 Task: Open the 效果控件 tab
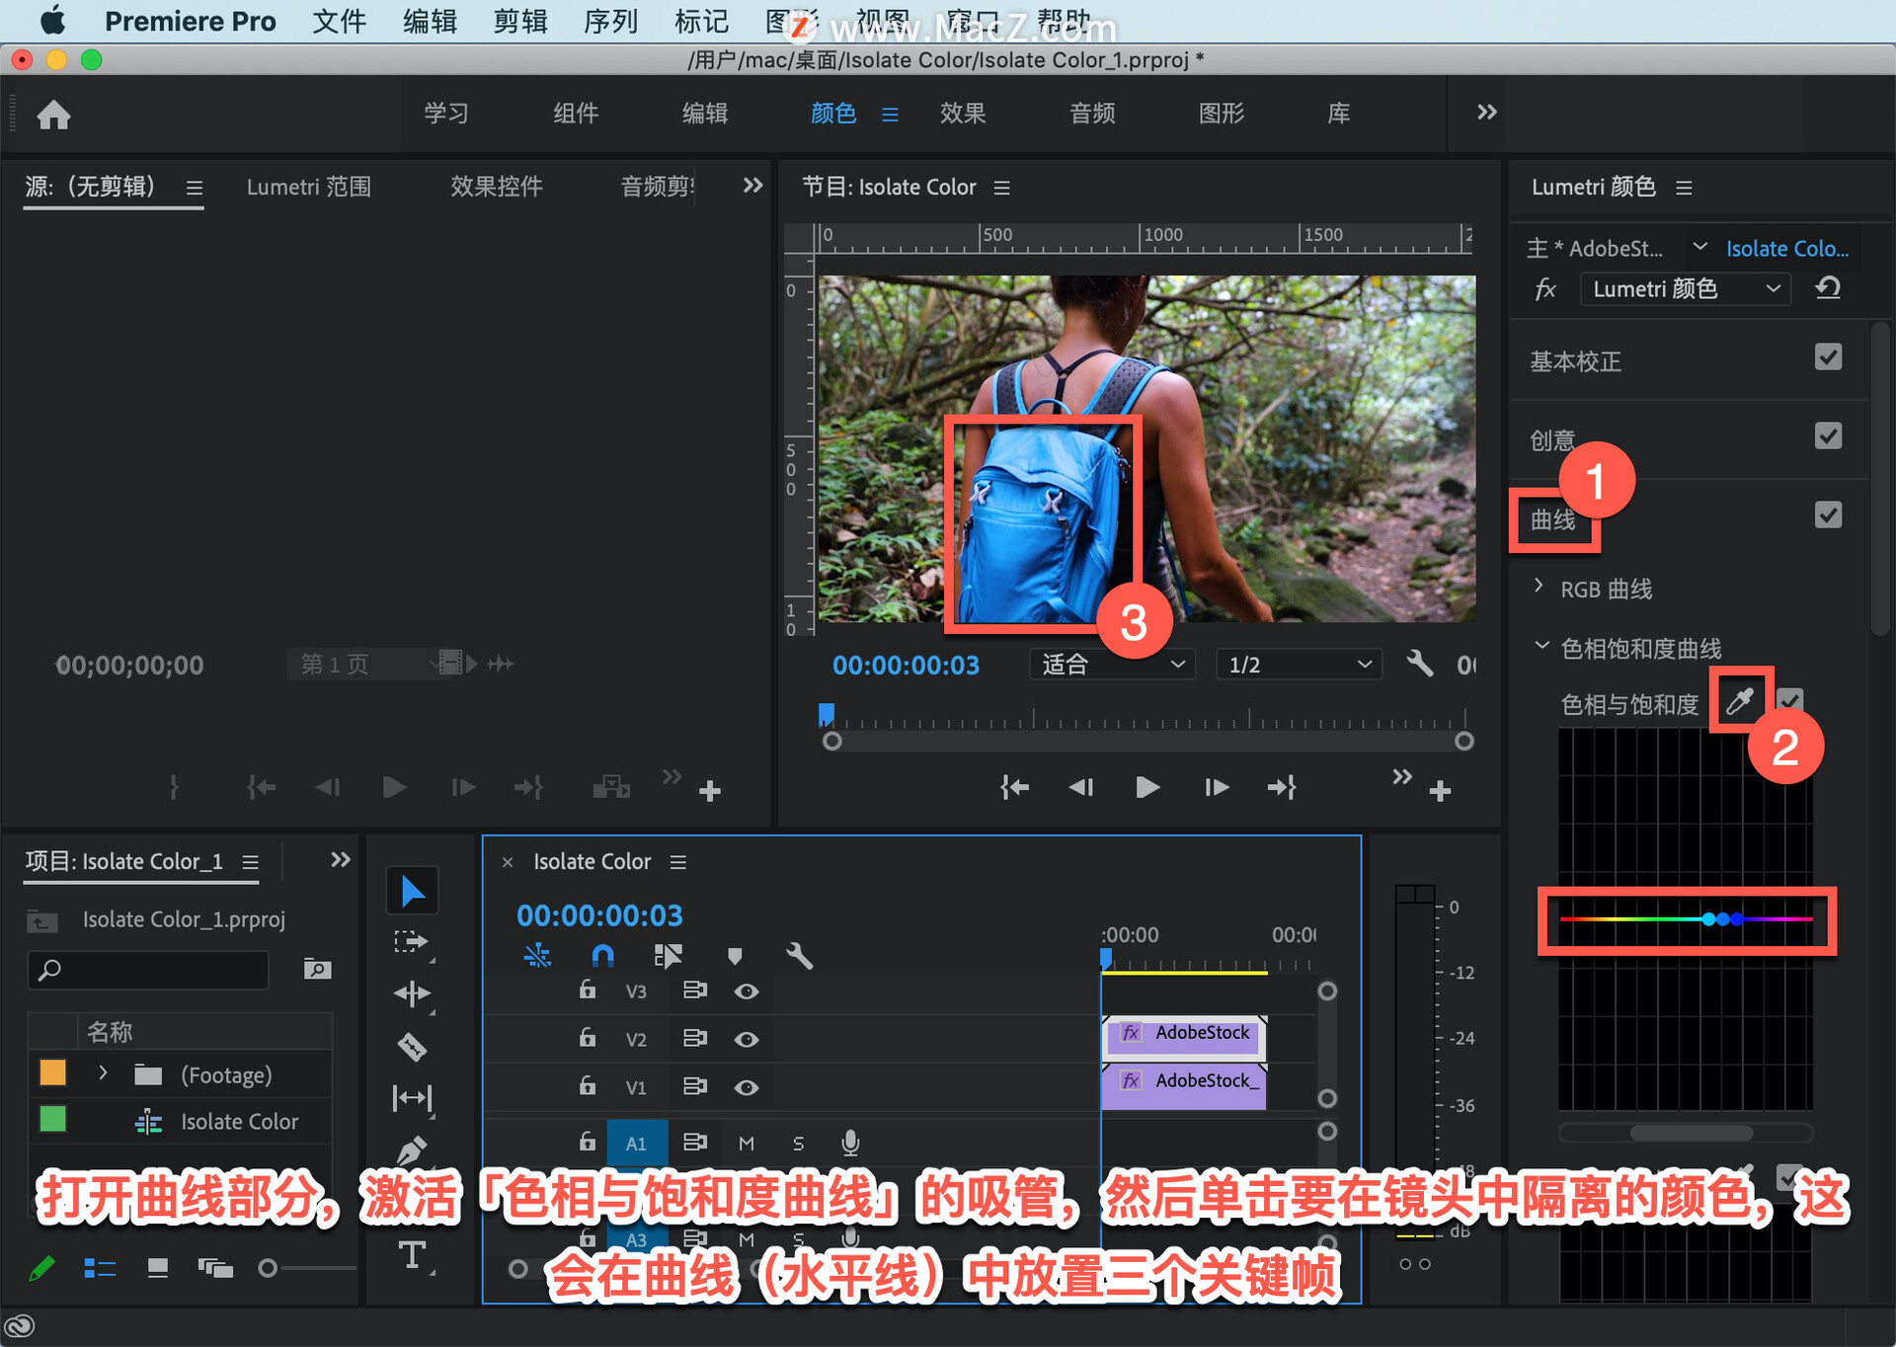(497, 187)
